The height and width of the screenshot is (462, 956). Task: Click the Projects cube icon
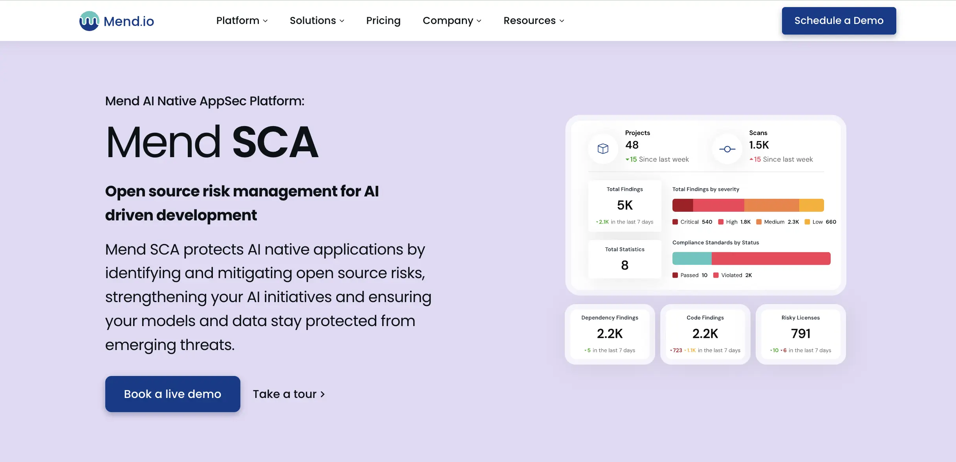[x=603, y=148]
